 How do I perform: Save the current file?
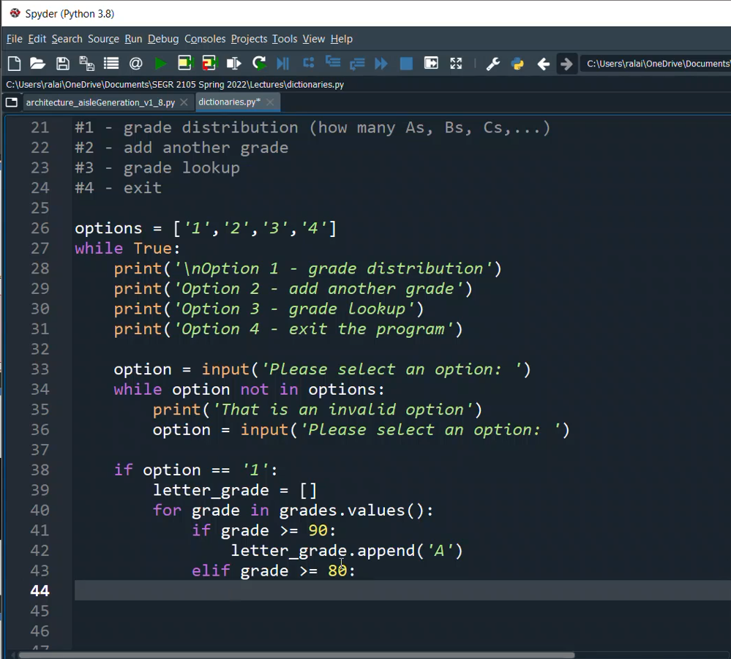pyautogui.click(x=62, y=64)
